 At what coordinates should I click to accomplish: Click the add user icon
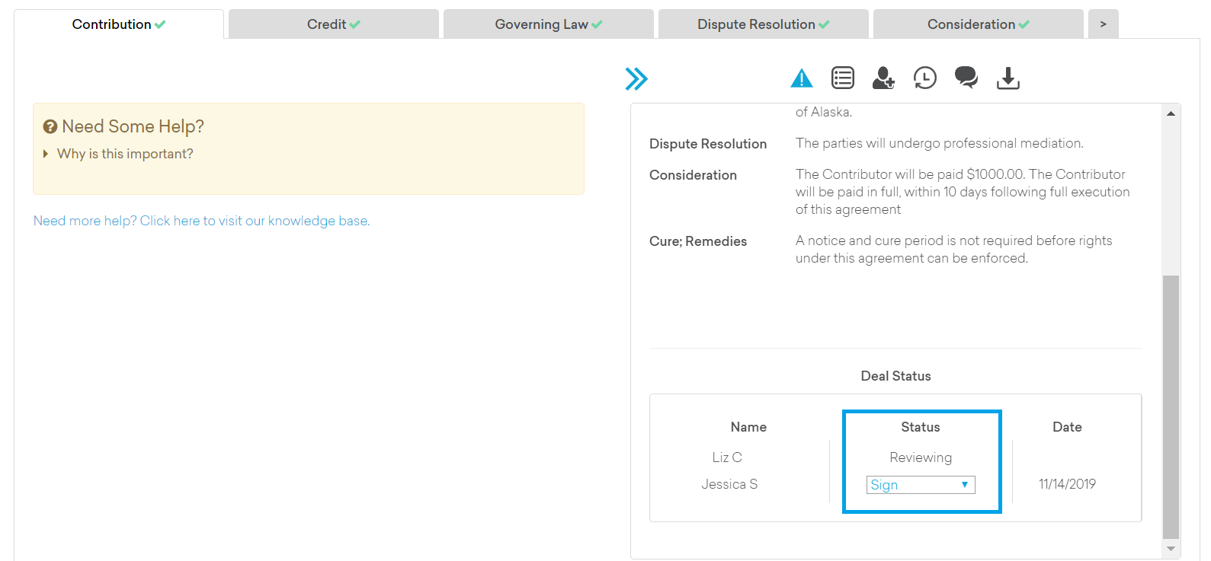(x=883, y=78)
